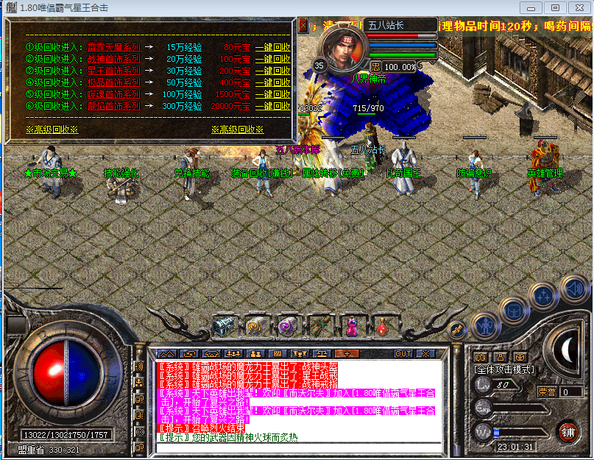The height and width of the screenshot is (460, 594).
Task: Talk to the 兑换技能 NPC
Action: (191, 174)
